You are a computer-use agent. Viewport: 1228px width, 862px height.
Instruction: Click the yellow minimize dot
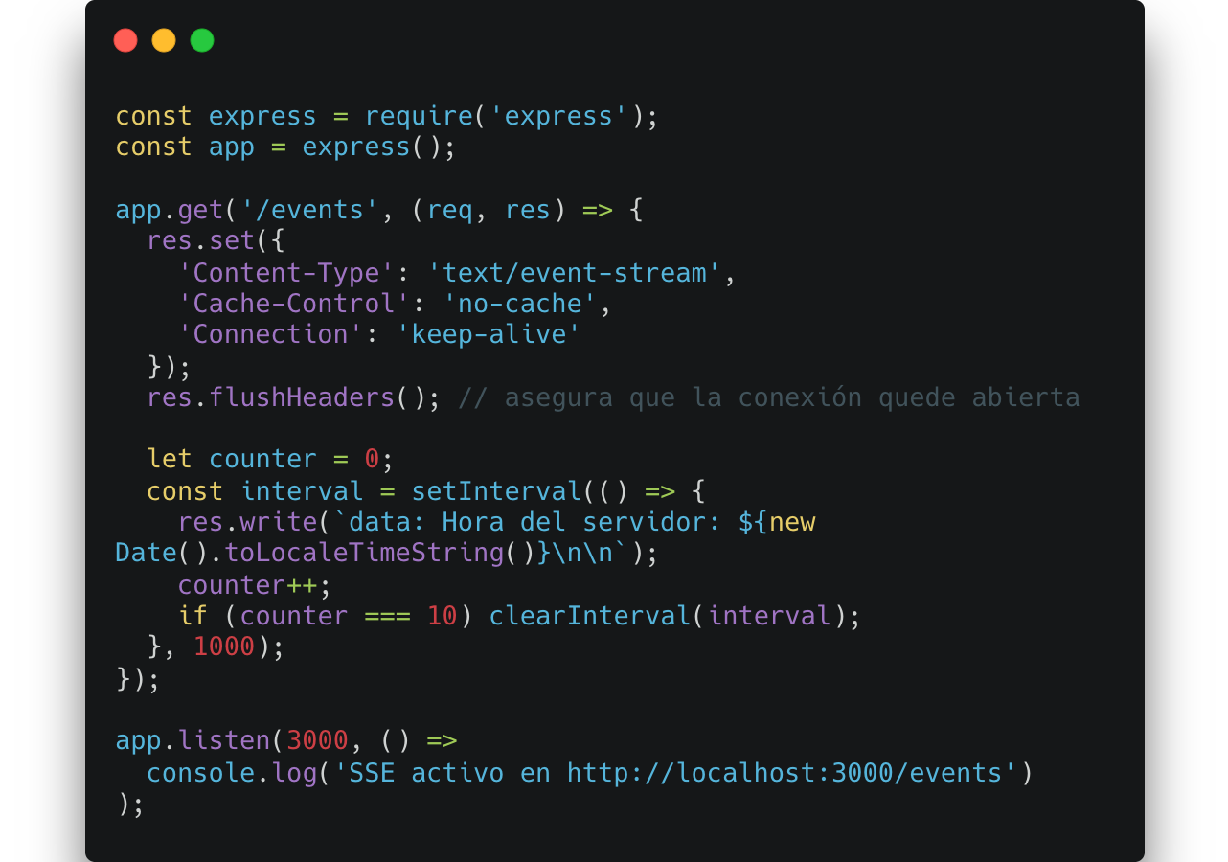point(164,40)
